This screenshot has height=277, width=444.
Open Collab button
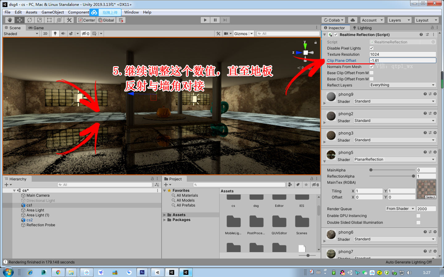click(333, 20)
